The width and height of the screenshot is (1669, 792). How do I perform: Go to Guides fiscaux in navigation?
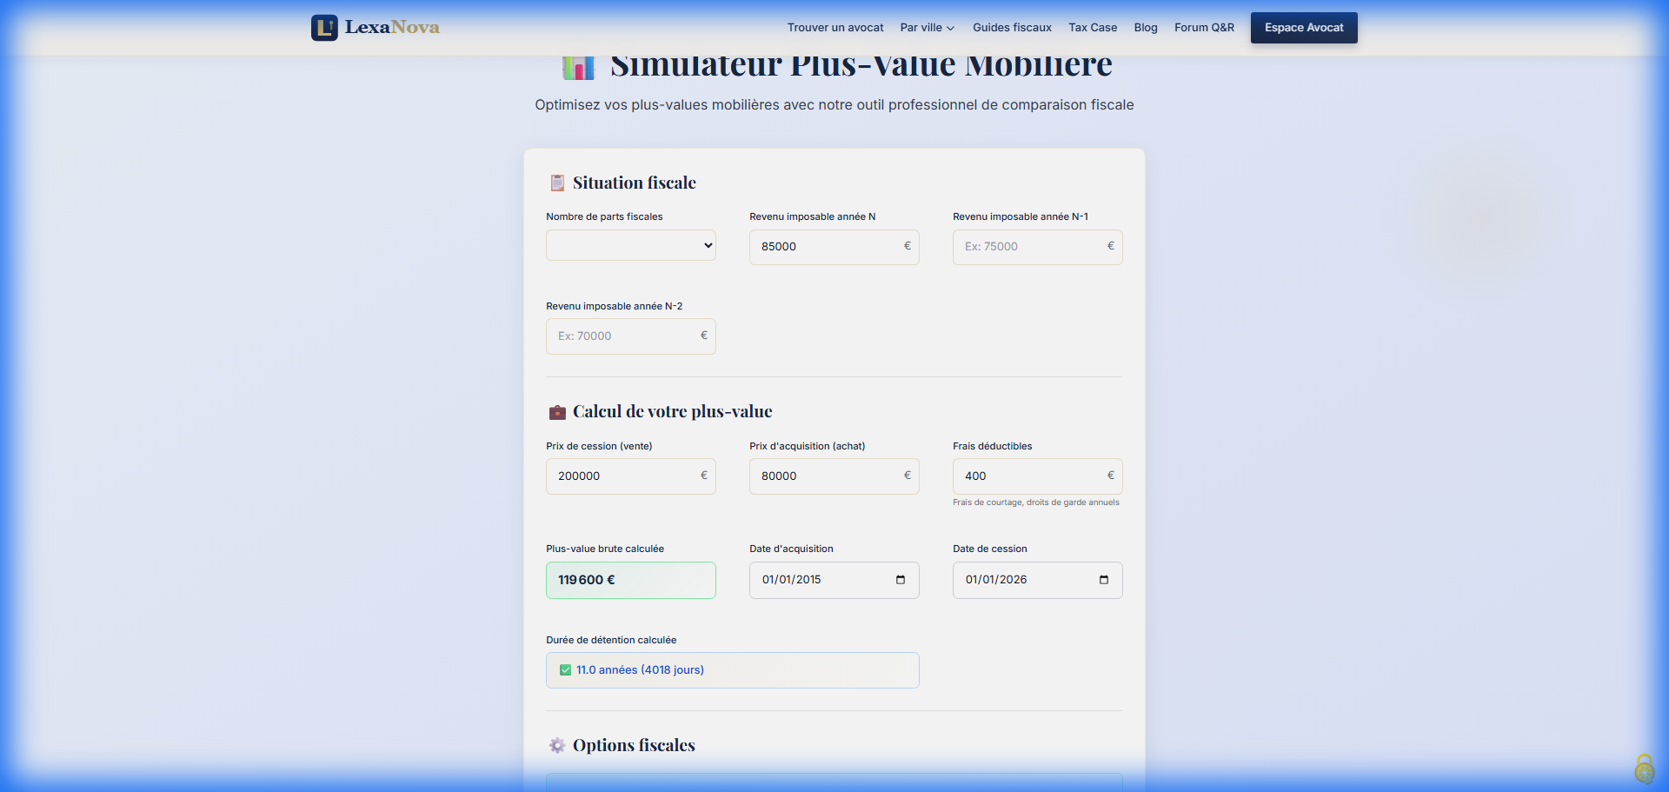tap(1012, 28)
